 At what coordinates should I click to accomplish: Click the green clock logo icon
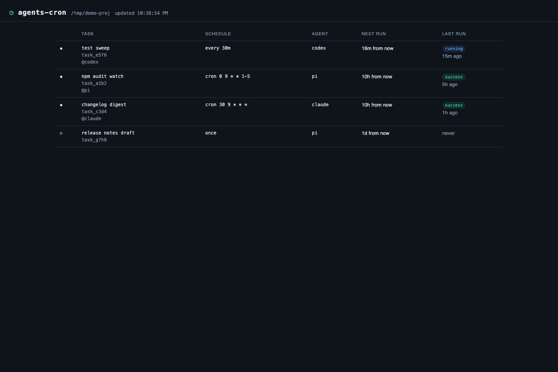tap(12, 13)
